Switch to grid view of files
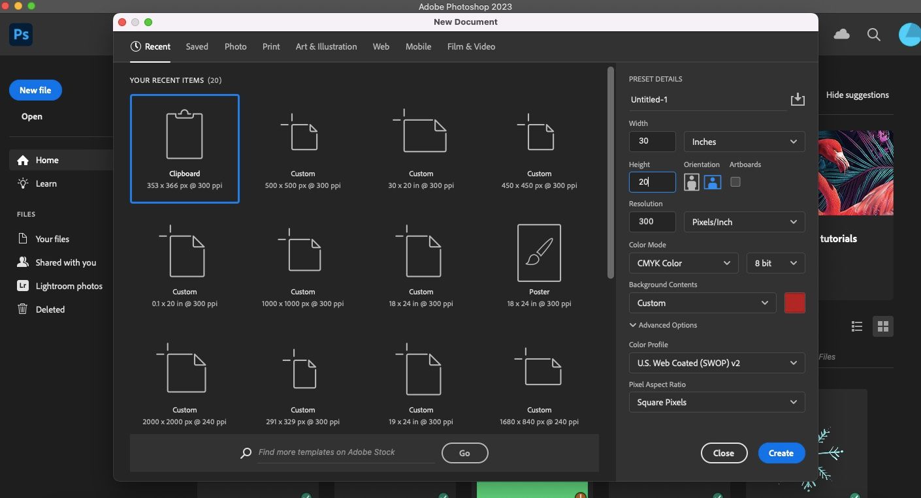The width and height of the screenshot is (921, 498). click(883, 326)
